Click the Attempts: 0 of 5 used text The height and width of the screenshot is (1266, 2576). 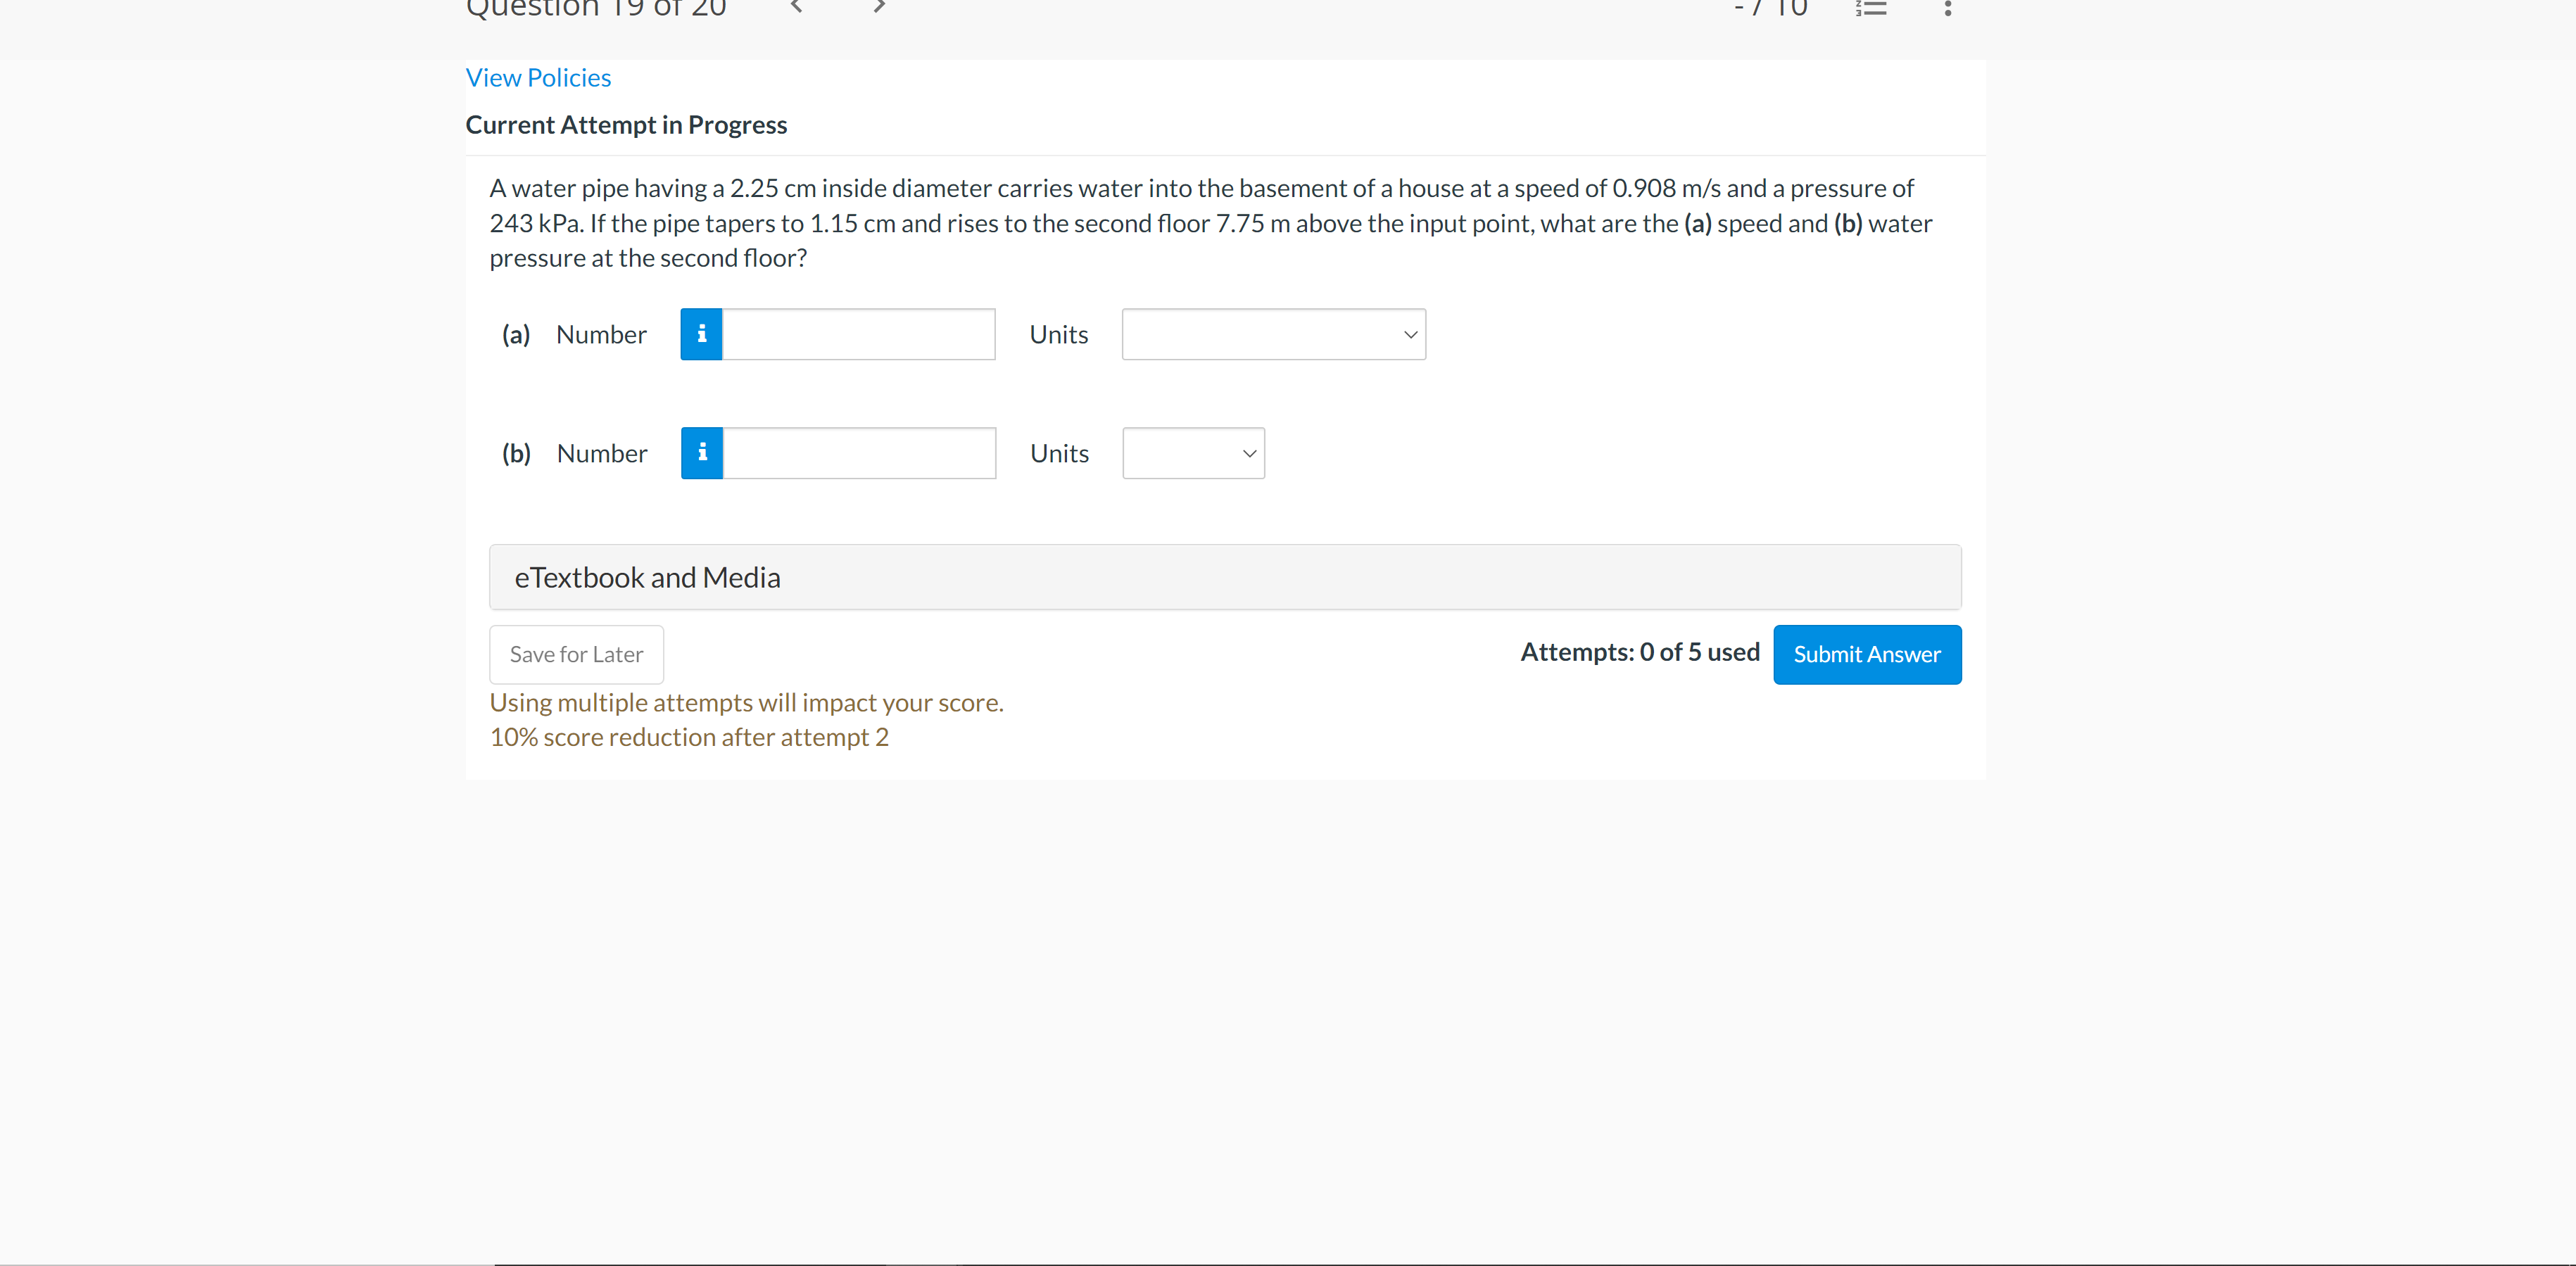[x=1639, y=651]
